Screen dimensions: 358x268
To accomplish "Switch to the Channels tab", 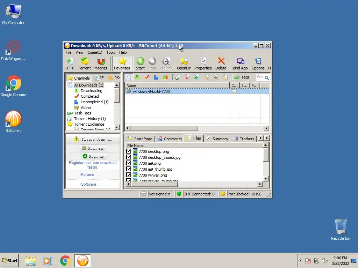I will coord(79,78).
